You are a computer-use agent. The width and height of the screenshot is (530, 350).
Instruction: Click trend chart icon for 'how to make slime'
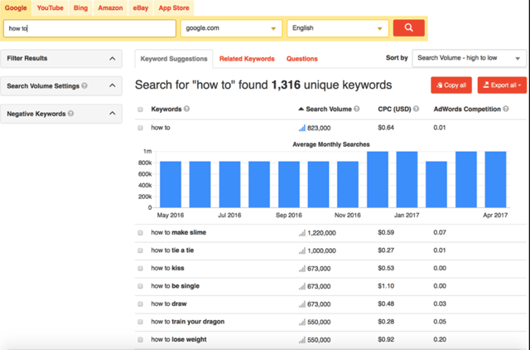pyautogui.click(x=302, y=233)
